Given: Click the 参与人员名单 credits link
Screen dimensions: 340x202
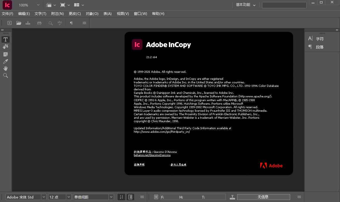Looking at the screenshot, I should coord(178,165).
